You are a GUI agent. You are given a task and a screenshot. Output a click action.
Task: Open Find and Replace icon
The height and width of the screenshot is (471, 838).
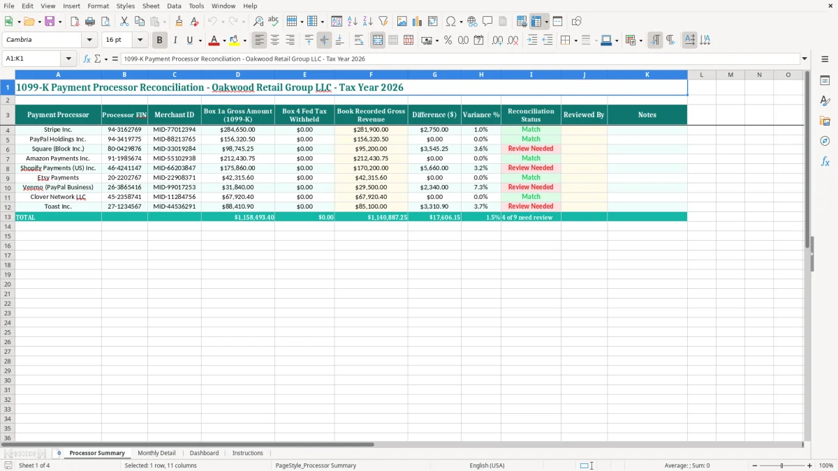tap(258, 22)
